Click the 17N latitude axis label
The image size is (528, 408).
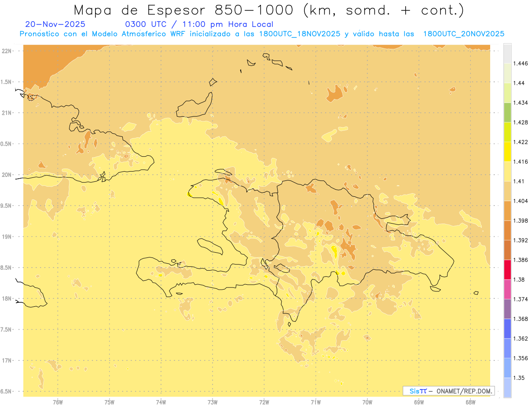(x=7, y=360)
